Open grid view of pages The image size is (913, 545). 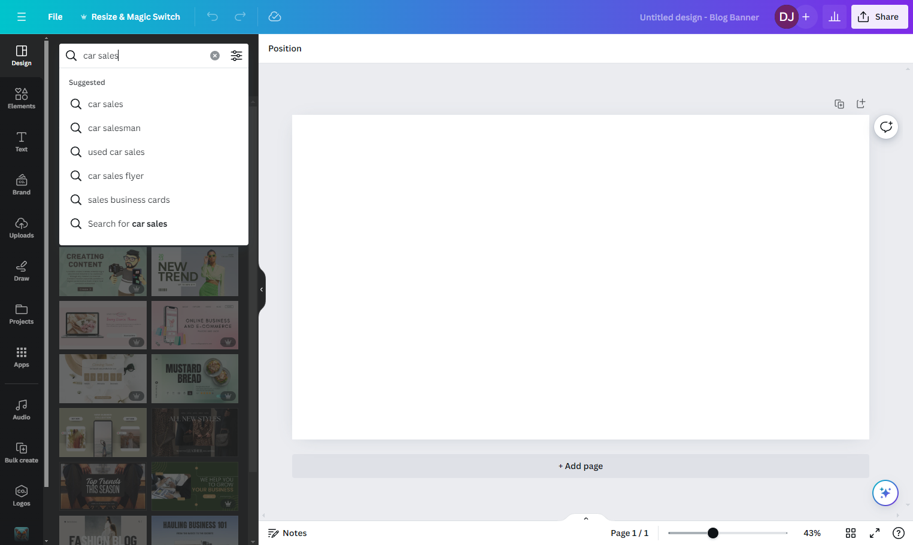(851, 533)
